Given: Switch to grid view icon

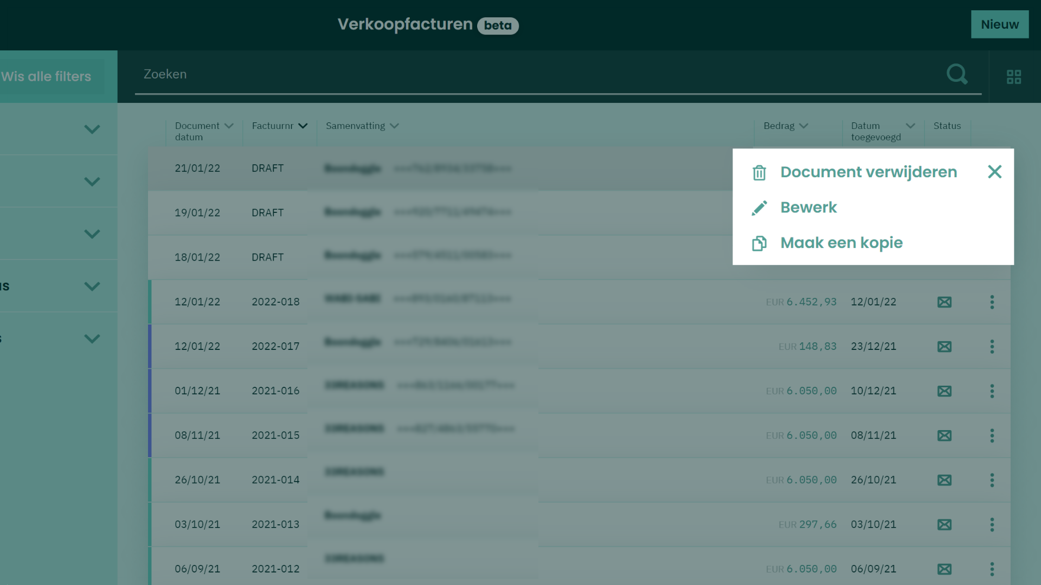Looking at the screenshot, I should point(1014,77).
